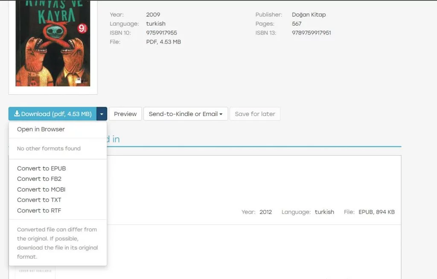
Task: Click the cover-not-available placeholder thumbnail
Action: pos(35,271)
